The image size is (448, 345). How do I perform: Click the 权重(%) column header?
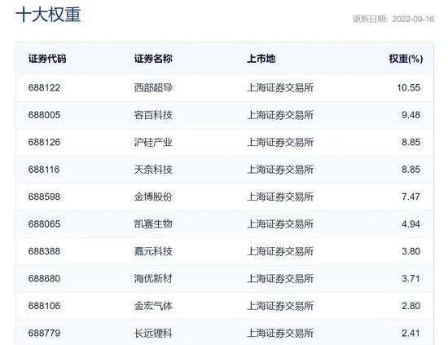[406, 59]
